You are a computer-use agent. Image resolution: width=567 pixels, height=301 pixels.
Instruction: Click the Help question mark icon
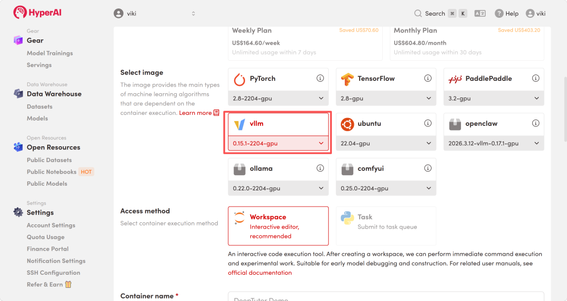499,13
